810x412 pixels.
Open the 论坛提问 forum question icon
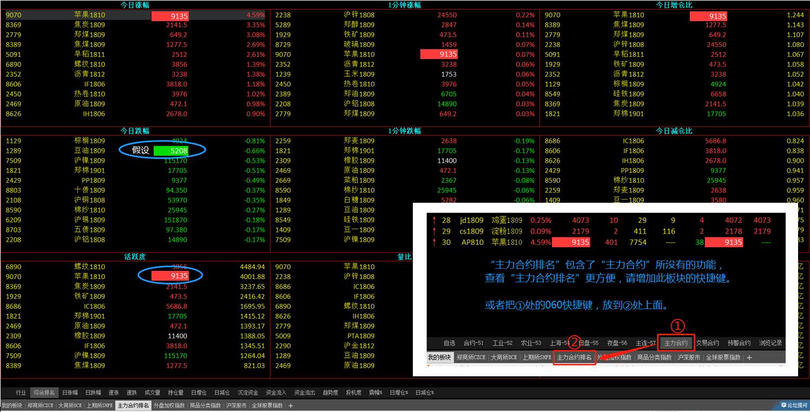pos(794,406)
